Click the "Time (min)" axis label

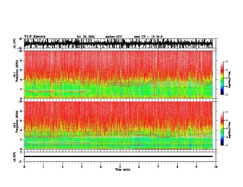(x=123, y=170)
